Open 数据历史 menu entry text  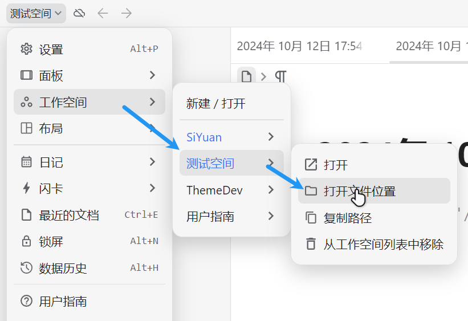(x=63, y=268)
